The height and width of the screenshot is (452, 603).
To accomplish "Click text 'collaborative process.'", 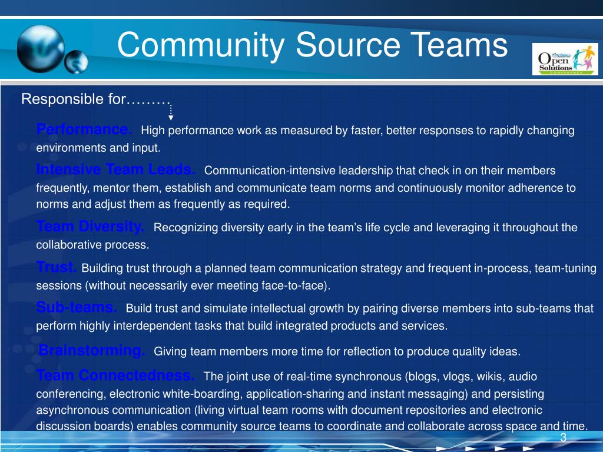I will (x=92, y=245).
